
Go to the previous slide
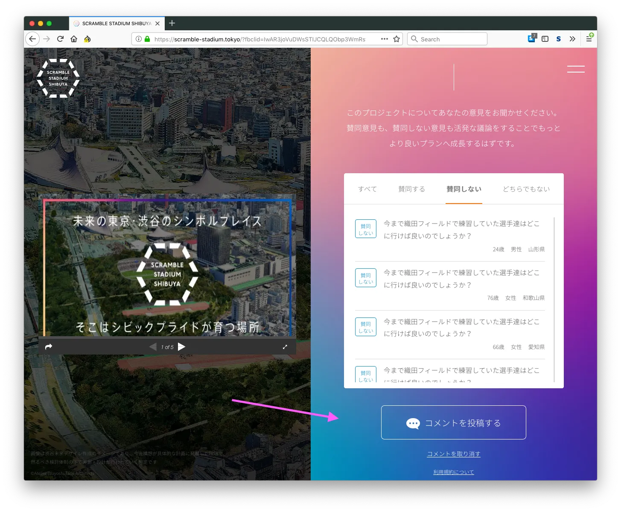pyautogui.click(x=153, y=346)
